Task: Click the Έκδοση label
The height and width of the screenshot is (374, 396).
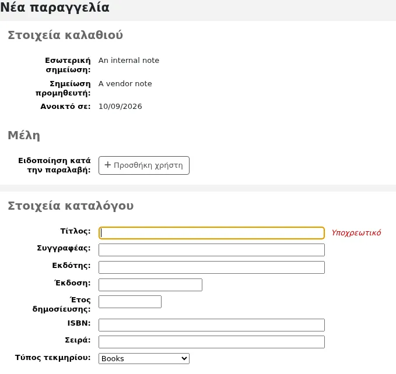Action: 72,283
